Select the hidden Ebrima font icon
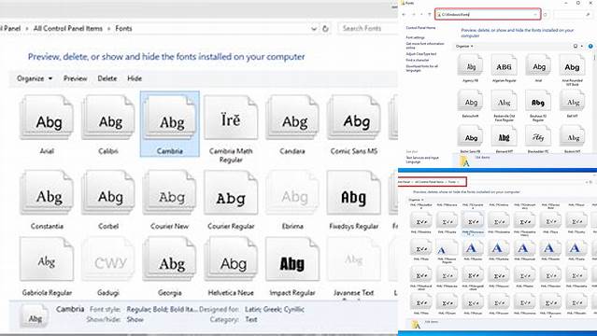The height and width of the screenshot is (336, 597). (292, 193)
